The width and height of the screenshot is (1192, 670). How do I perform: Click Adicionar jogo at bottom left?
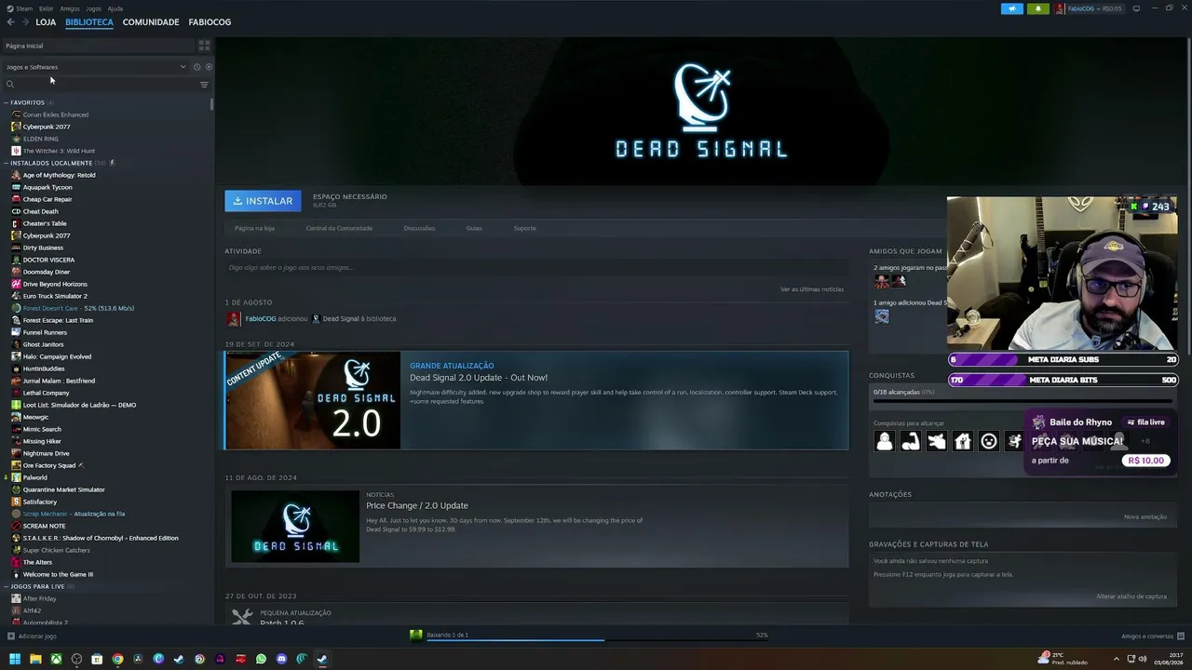pos(32,636)
